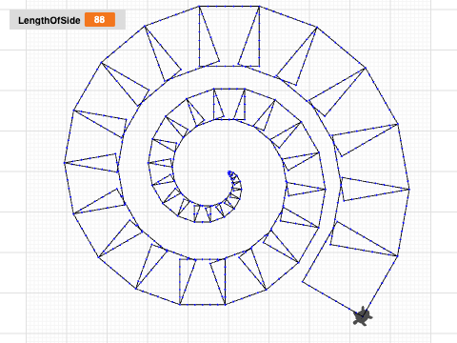The height and width of the screenshot is (343, 457).
Task: Click the top-left corner of the topmost outer square
Action: coord(199,6)
